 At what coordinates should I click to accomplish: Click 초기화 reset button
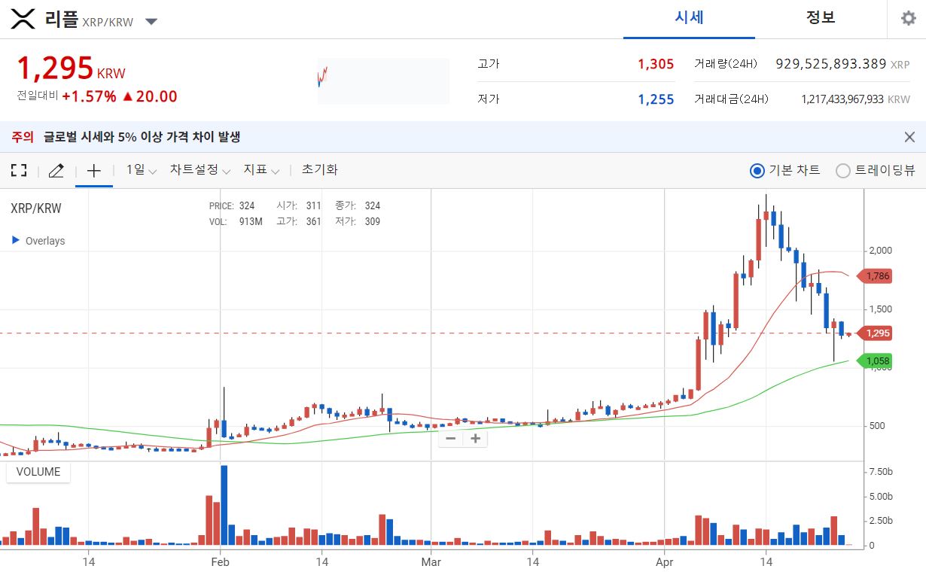(x=320, y=170)
